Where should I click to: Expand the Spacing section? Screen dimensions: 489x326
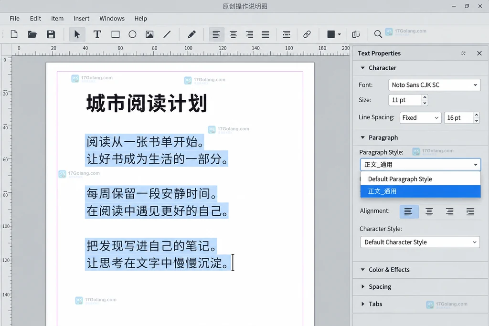point(363,286)
